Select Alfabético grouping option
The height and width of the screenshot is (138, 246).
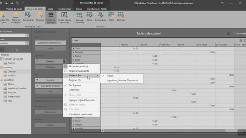tap(81, 90)
